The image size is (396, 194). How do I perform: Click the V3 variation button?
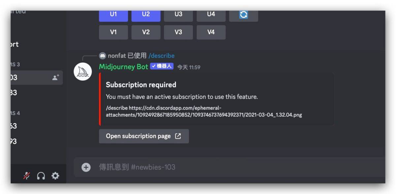click(x=178, y=32)
